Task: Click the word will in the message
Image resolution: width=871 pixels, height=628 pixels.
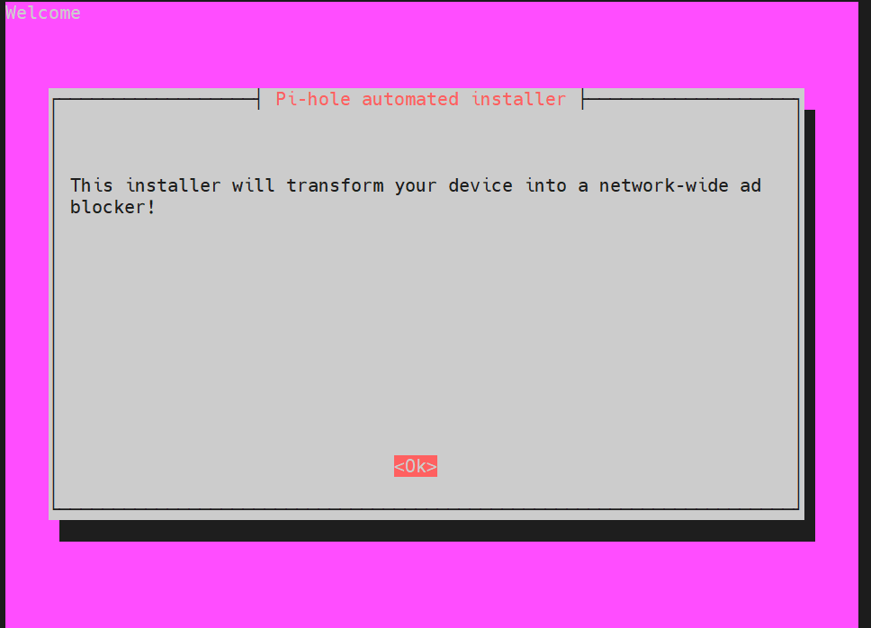Action: tap(254, 185)
